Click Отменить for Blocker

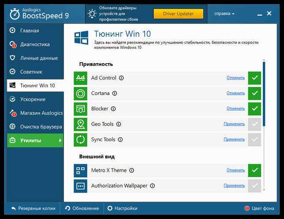235,109
